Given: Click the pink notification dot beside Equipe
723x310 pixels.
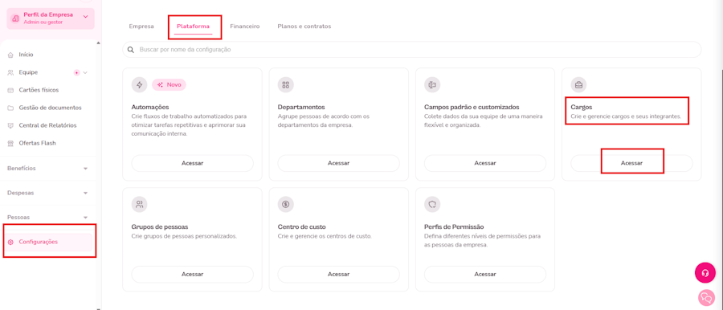Looking at the screenshot, I should tap(77, 72).
